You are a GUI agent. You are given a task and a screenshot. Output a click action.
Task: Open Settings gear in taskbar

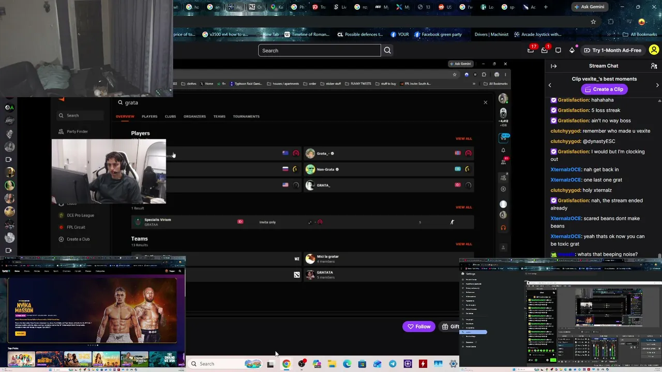453,364
